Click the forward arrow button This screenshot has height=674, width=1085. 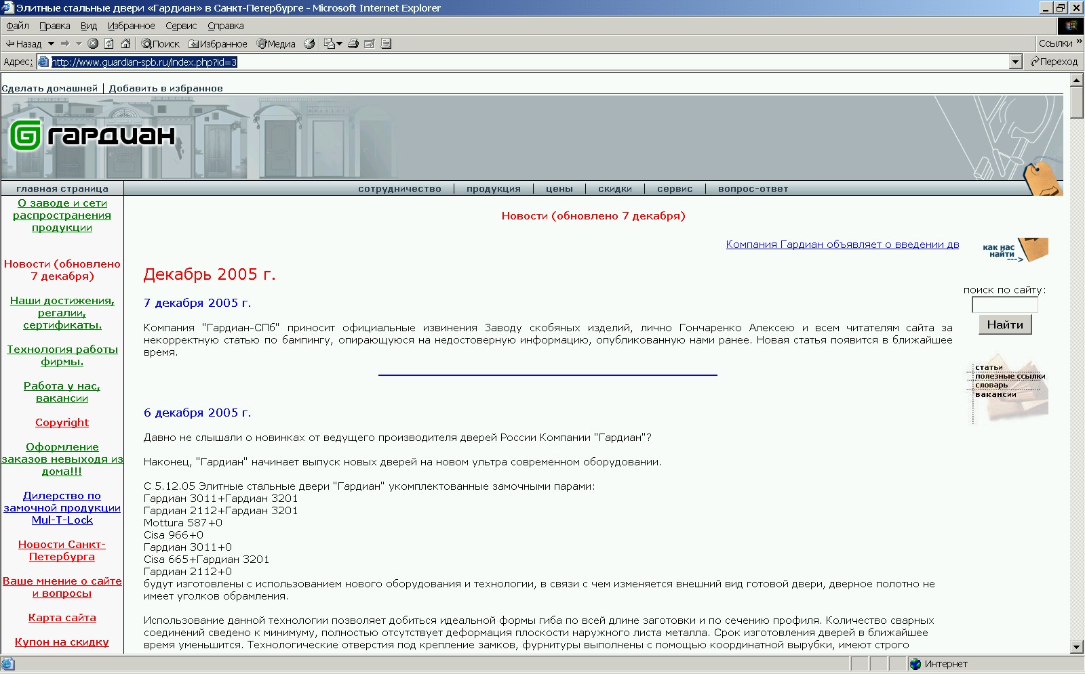point(65,43)
